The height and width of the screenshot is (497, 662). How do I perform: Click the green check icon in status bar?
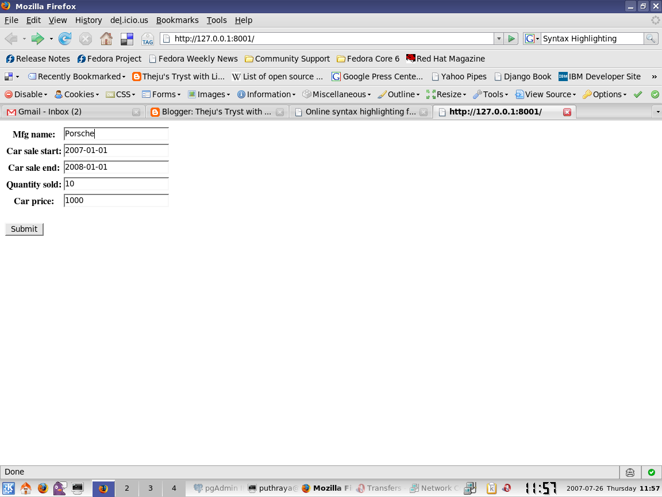(x=652, y=472)
